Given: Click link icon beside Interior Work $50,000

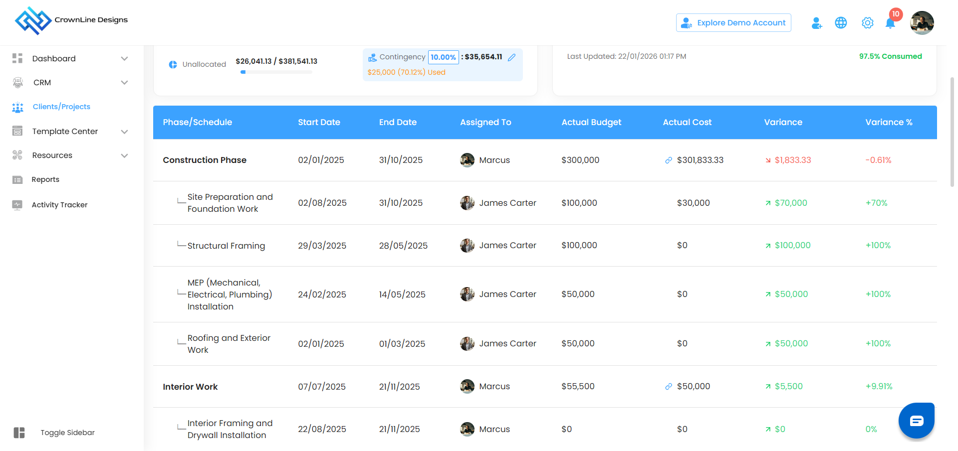Looking at the screenshot, I should [669, 387].
